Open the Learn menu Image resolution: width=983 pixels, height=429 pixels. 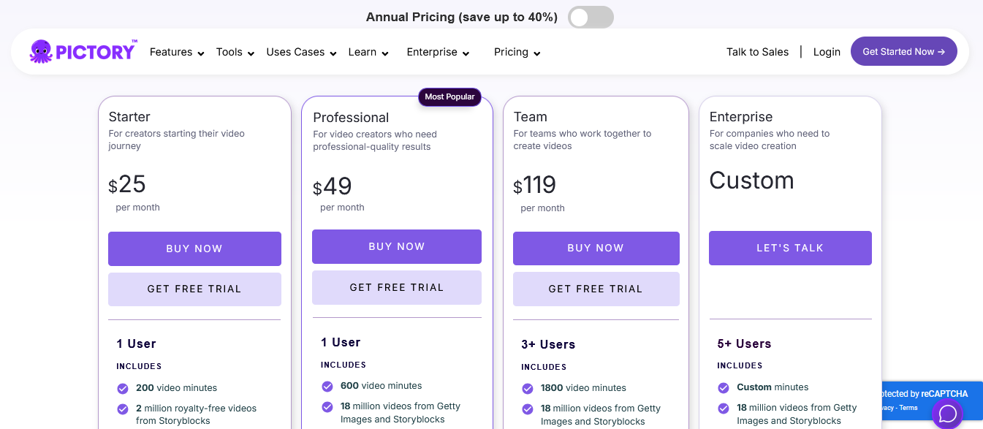[368, 52]
